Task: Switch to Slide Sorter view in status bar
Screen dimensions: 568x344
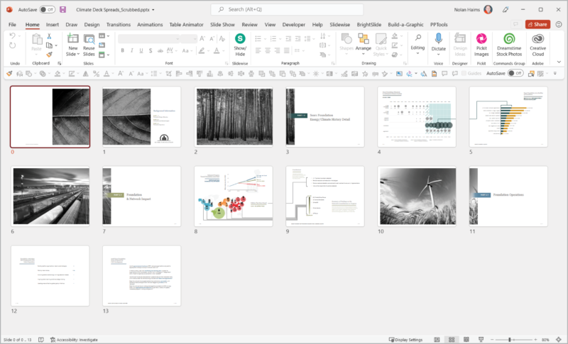Action: click(452, 340)
